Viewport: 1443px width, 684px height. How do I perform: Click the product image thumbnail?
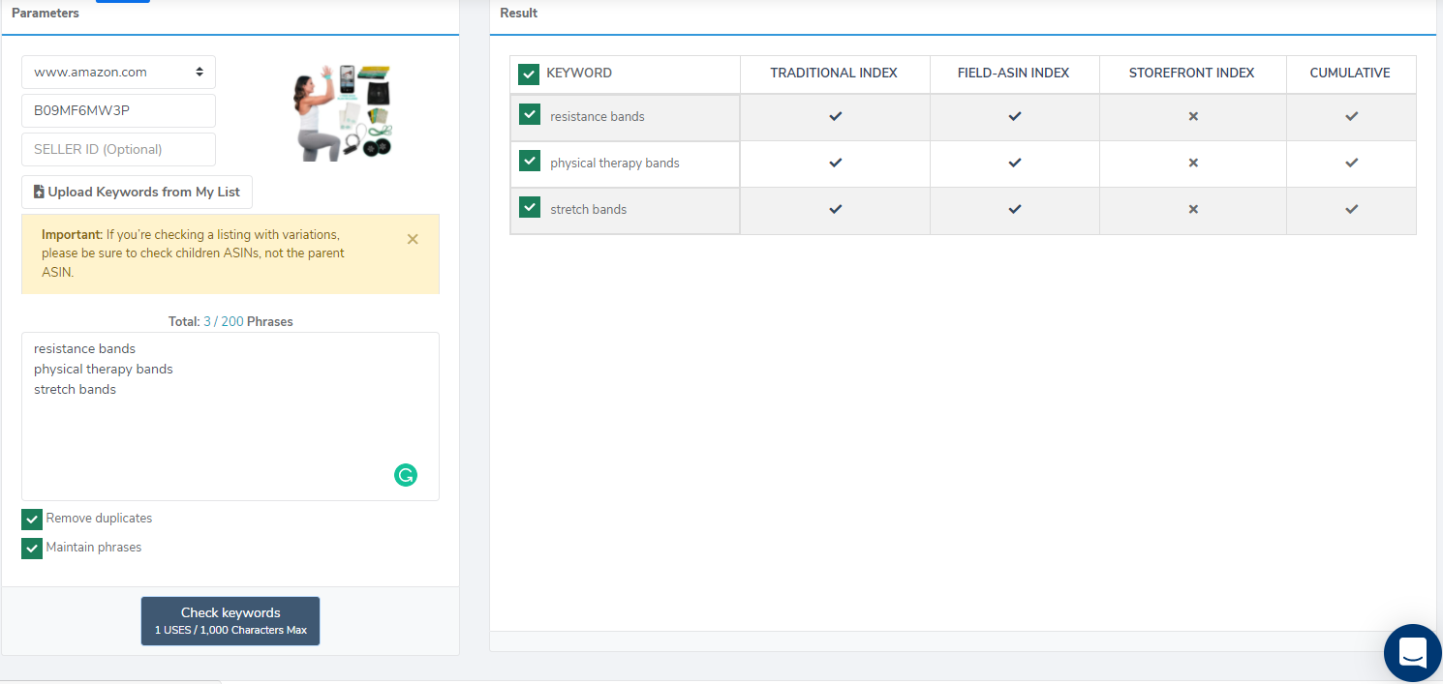pyautogui.click(x=341, y=112)
